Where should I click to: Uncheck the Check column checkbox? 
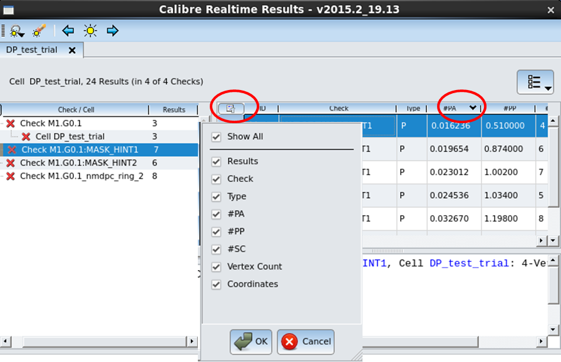point(216,179)
